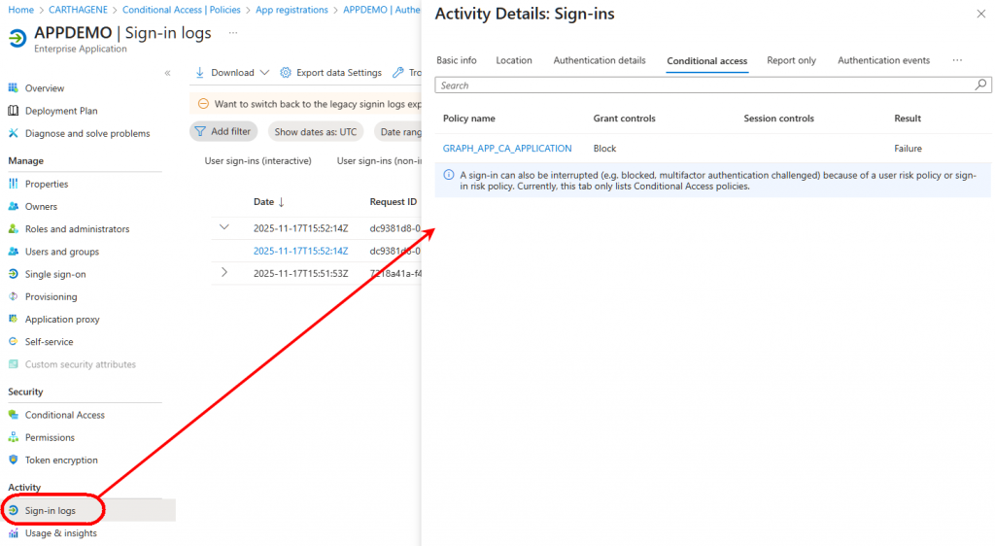This screenshot has height=546, width=995.
Task: Click the Permissions icon
Action: pos(14,437)
